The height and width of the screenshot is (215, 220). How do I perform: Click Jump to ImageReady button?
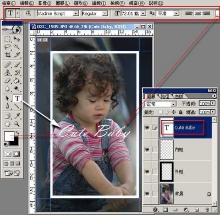(x=12, y=173)
